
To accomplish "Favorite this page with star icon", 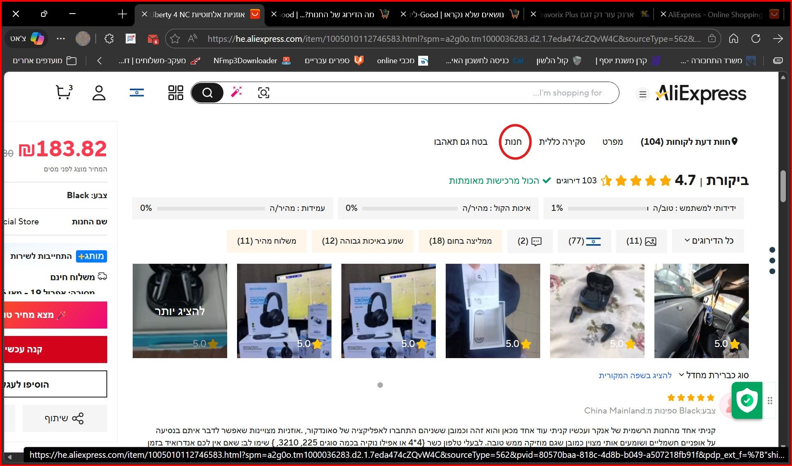I will tap(175, 39).
